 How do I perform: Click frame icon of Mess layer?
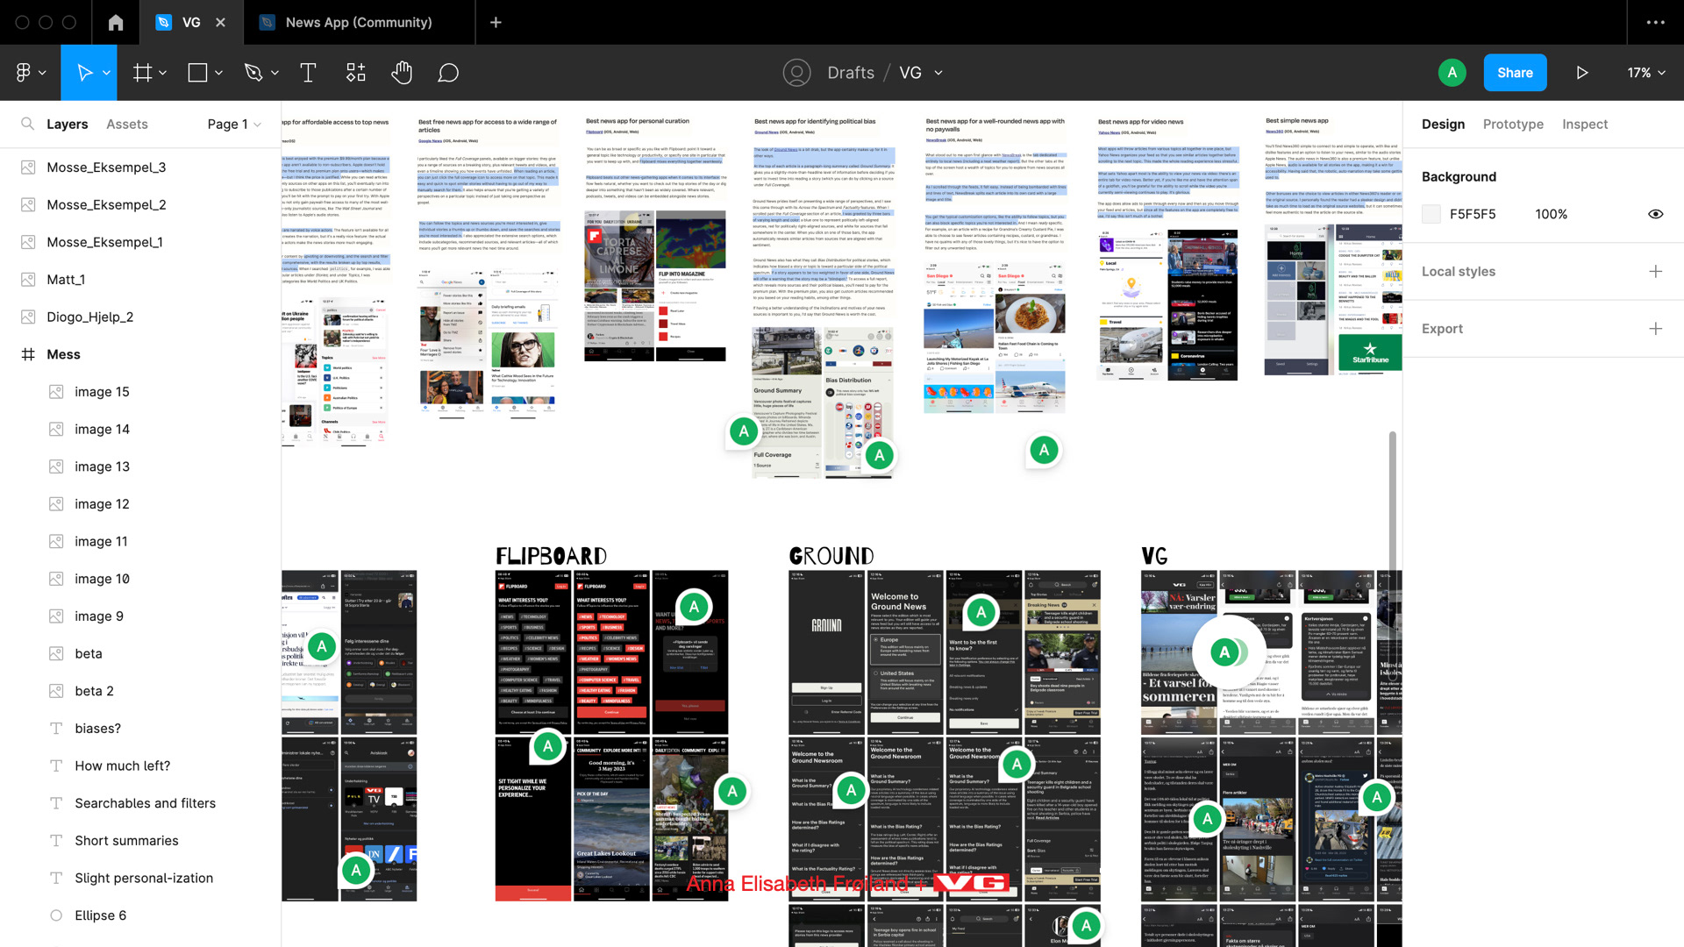pos(28,354)
